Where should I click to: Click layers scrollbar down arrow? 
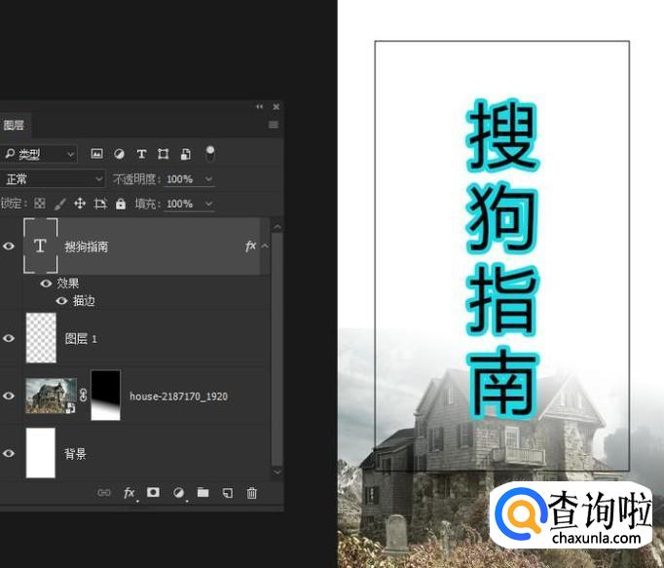pos(277,472)
